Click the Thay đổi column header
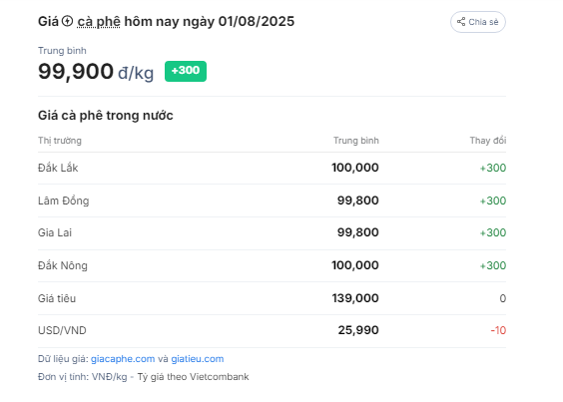Image resolution: width=563 pixels, height=402 pixels. (488, 141)
